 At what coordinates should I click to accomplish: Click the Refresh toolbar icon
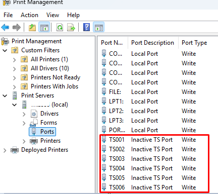pyautogui.click(x=60, y=27)
